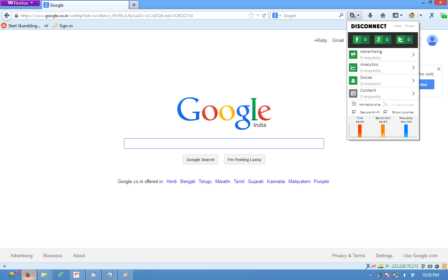The height and width of the screenshot is (280, 448).
Task: Click the monkey face Greasemonkey icon
Action: click(x=412, y=15)
